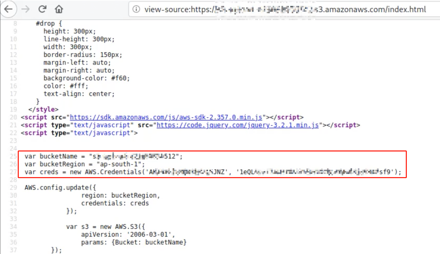440x254 pixels.
Task: Click the 'var bucketRegion = "ap-south-1"' line
Action: [x=85, y=164]
